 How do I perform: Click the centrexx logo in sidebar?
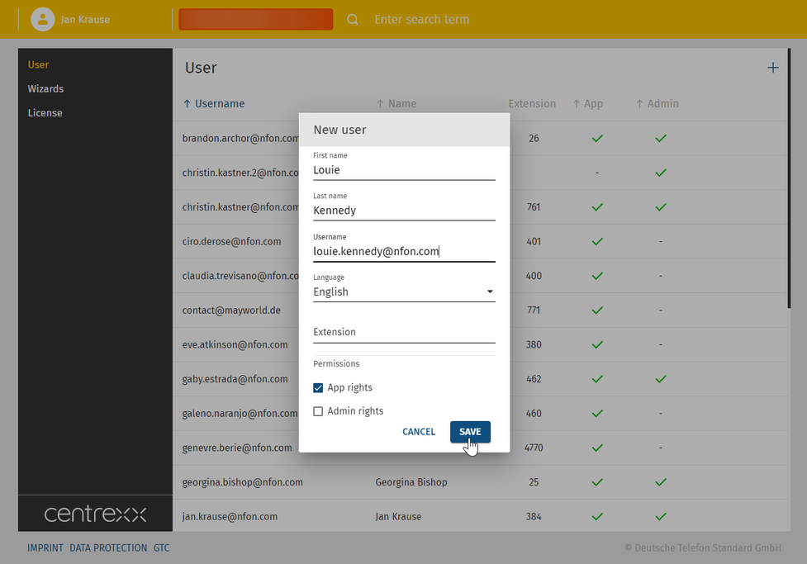point(95,514)
